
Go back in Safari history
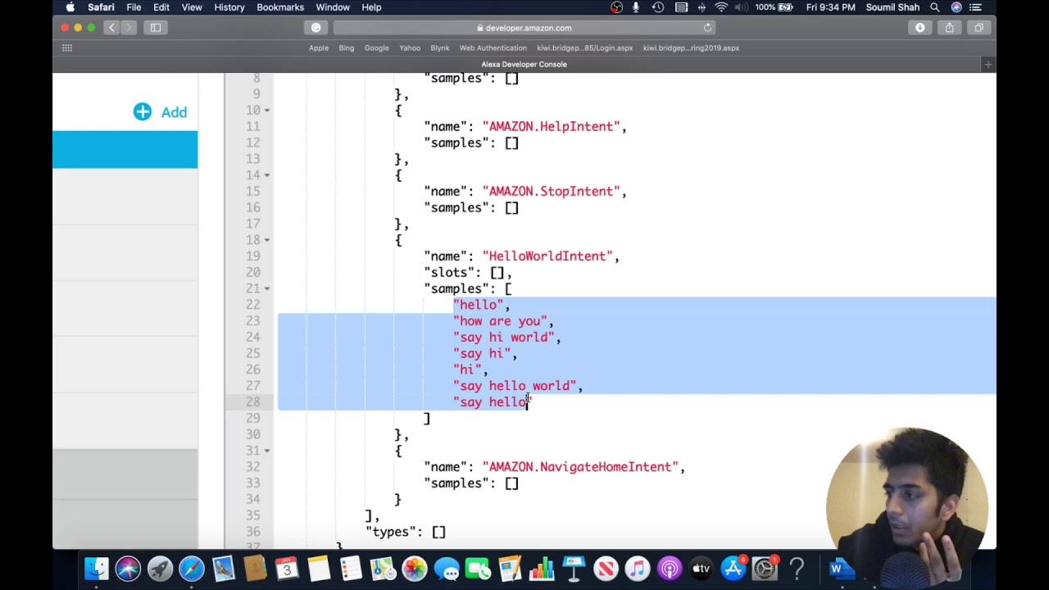(112, 28)
